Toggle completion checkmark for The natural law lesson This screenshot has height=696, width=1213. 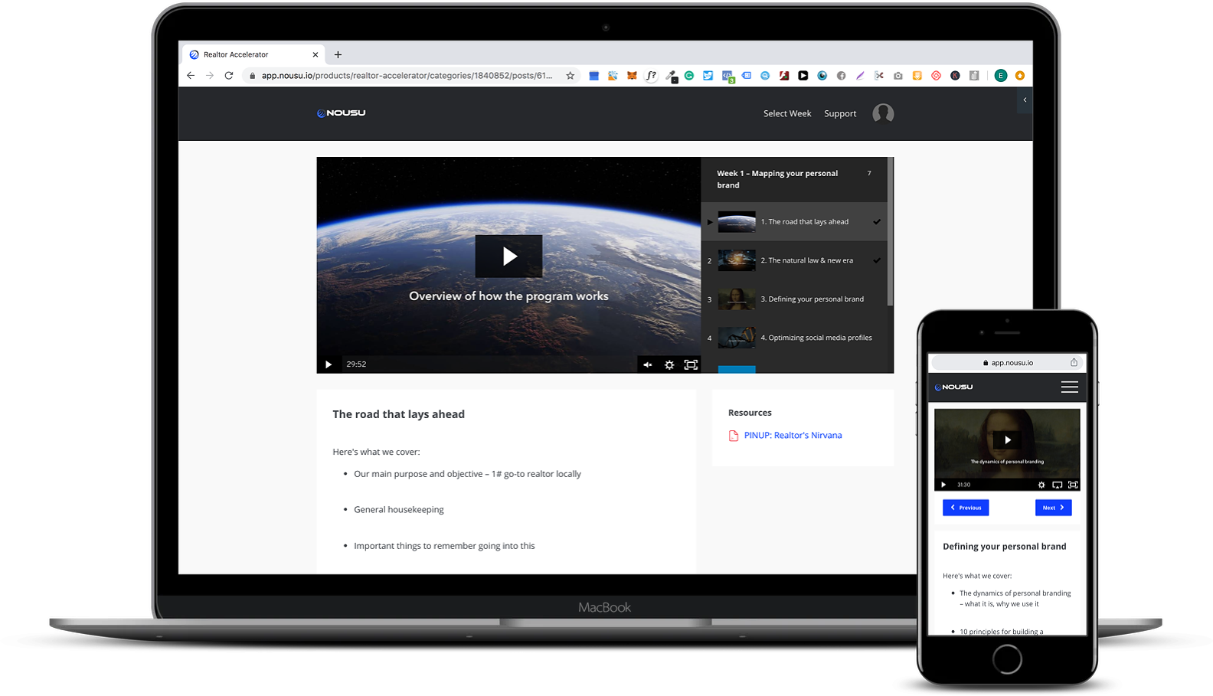[877, 260]
